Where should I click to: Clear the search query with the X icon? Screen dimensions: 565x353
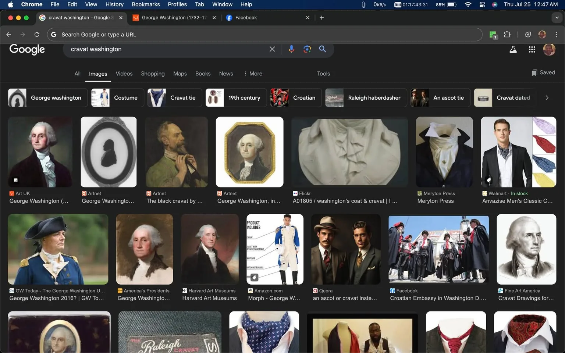pos(272,49)
